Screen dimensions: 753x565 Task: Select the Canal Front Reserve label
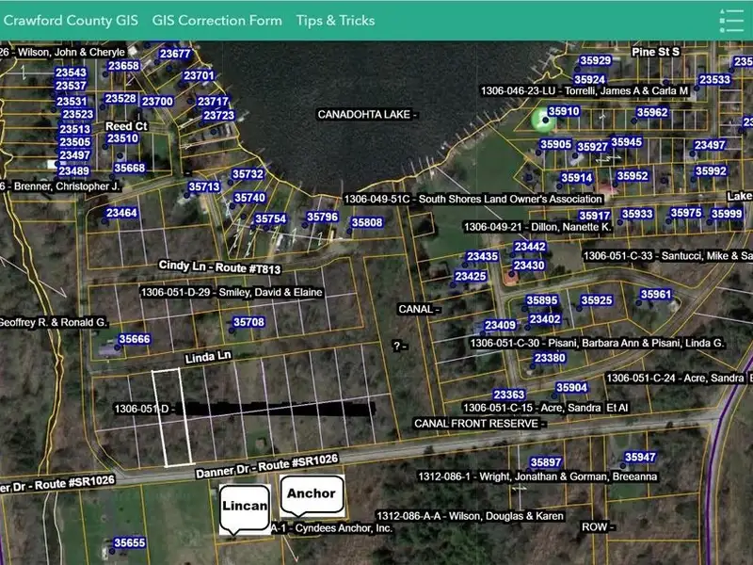[479, 424]
